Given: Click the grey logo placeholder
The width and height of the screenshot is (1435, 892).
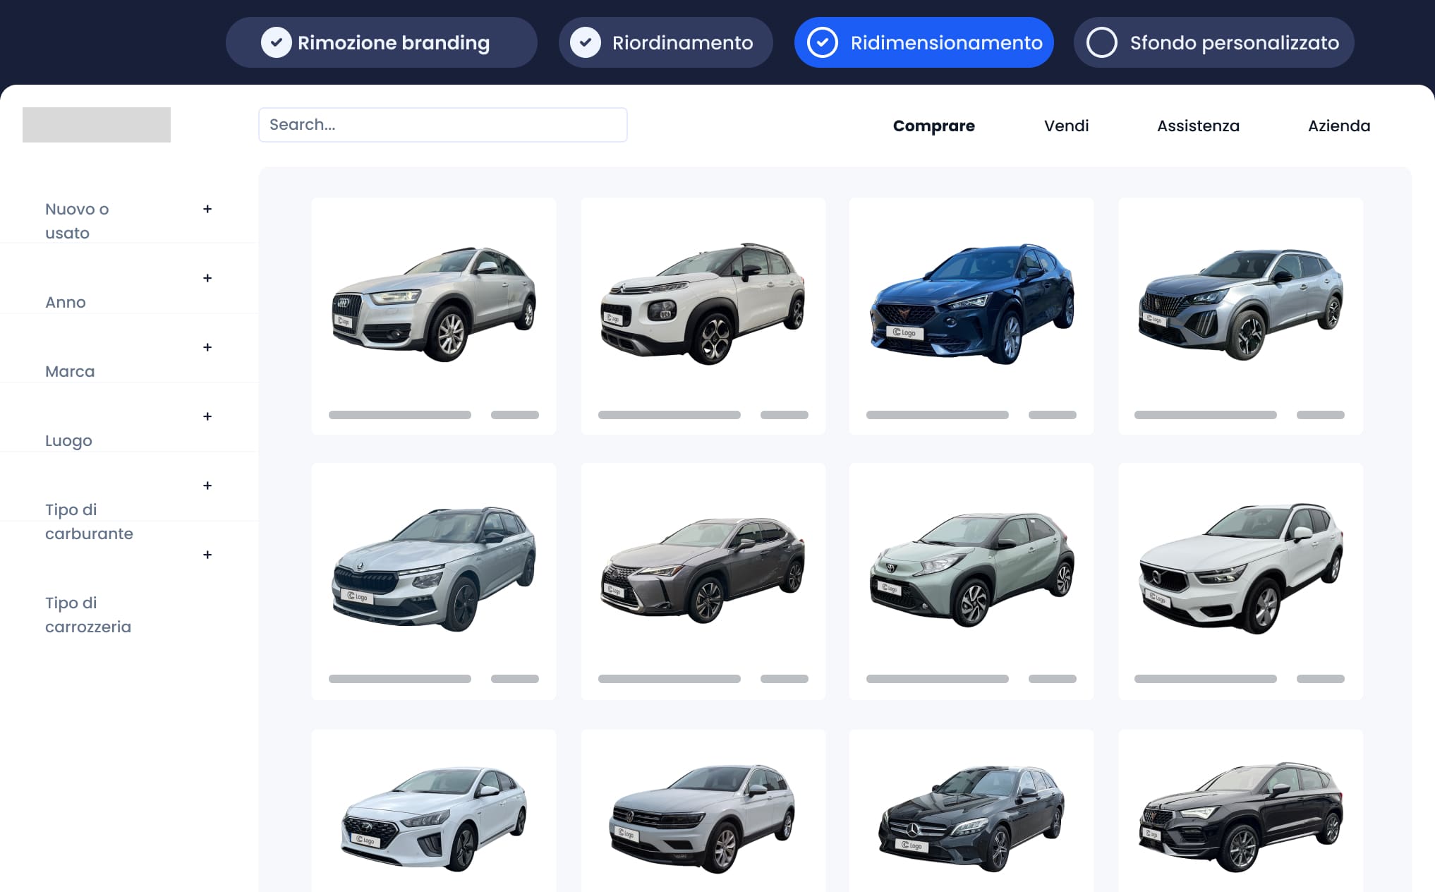Looking at the screenshot, I should 97,125.
